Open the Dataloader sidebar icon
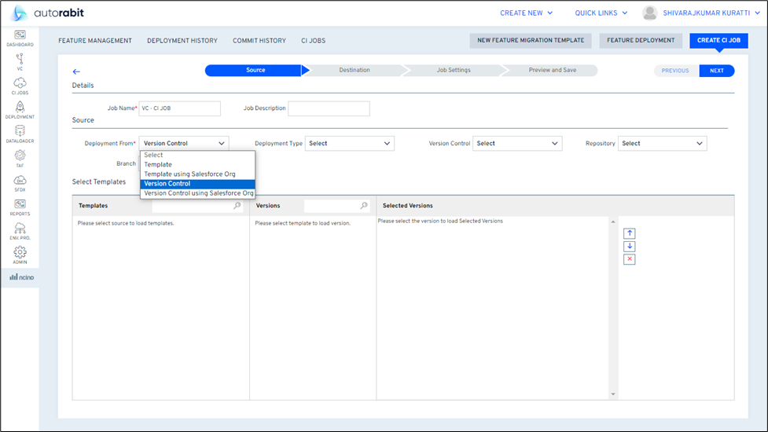Screen dimensions: 768x432 coord(20,134)
